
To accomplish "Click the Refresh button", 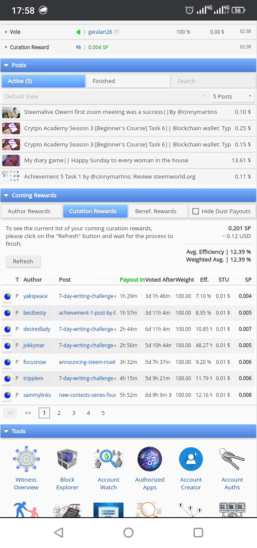I will pyautogui.click(x=23, y=262).
